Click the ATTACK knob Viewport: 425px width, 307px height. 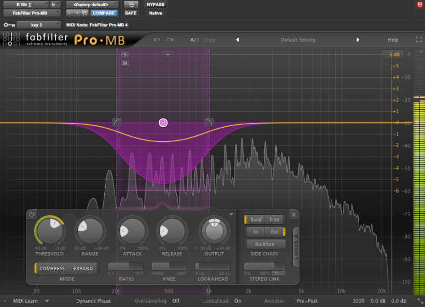[132, 231]
